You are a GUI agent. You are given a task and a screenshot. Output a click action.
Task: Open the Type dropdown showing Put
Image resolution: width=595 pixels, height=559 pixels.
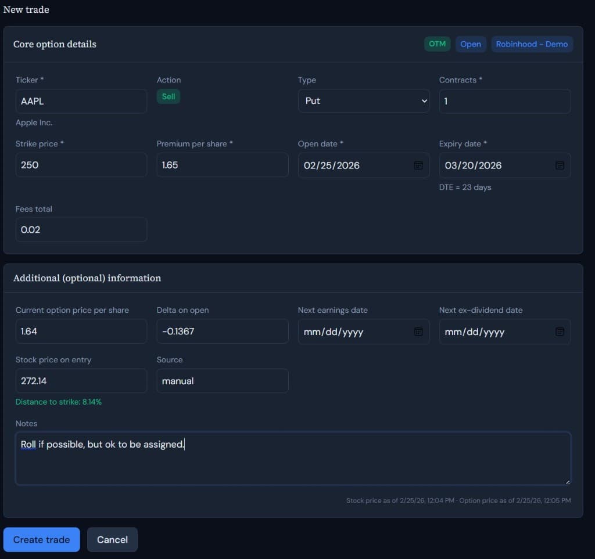(x=364, y=100)
